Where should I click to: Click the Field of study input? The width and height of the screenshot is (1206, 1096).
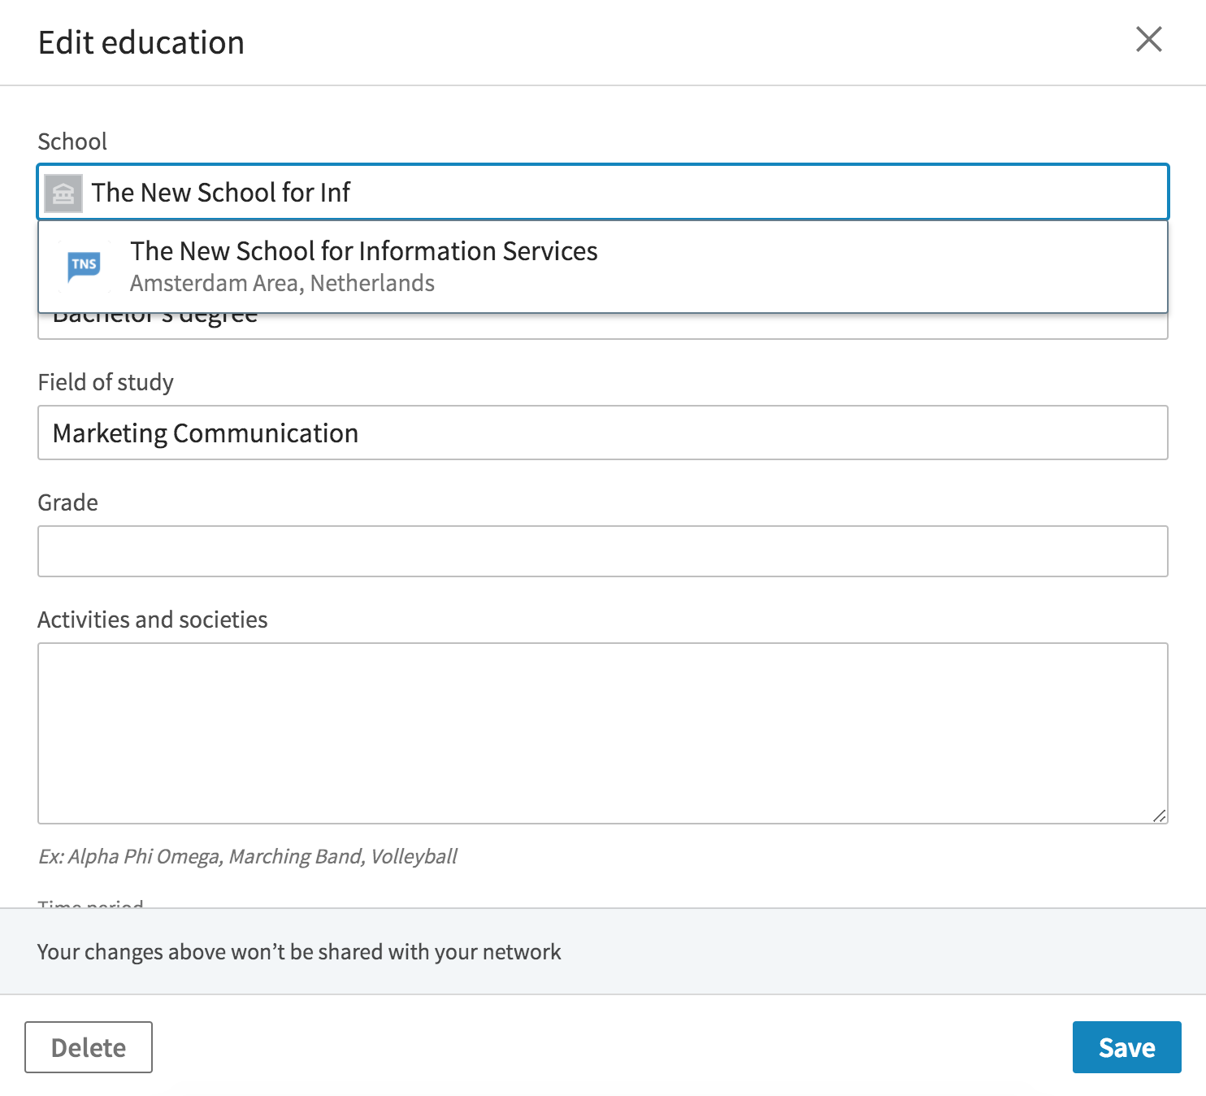603,433
